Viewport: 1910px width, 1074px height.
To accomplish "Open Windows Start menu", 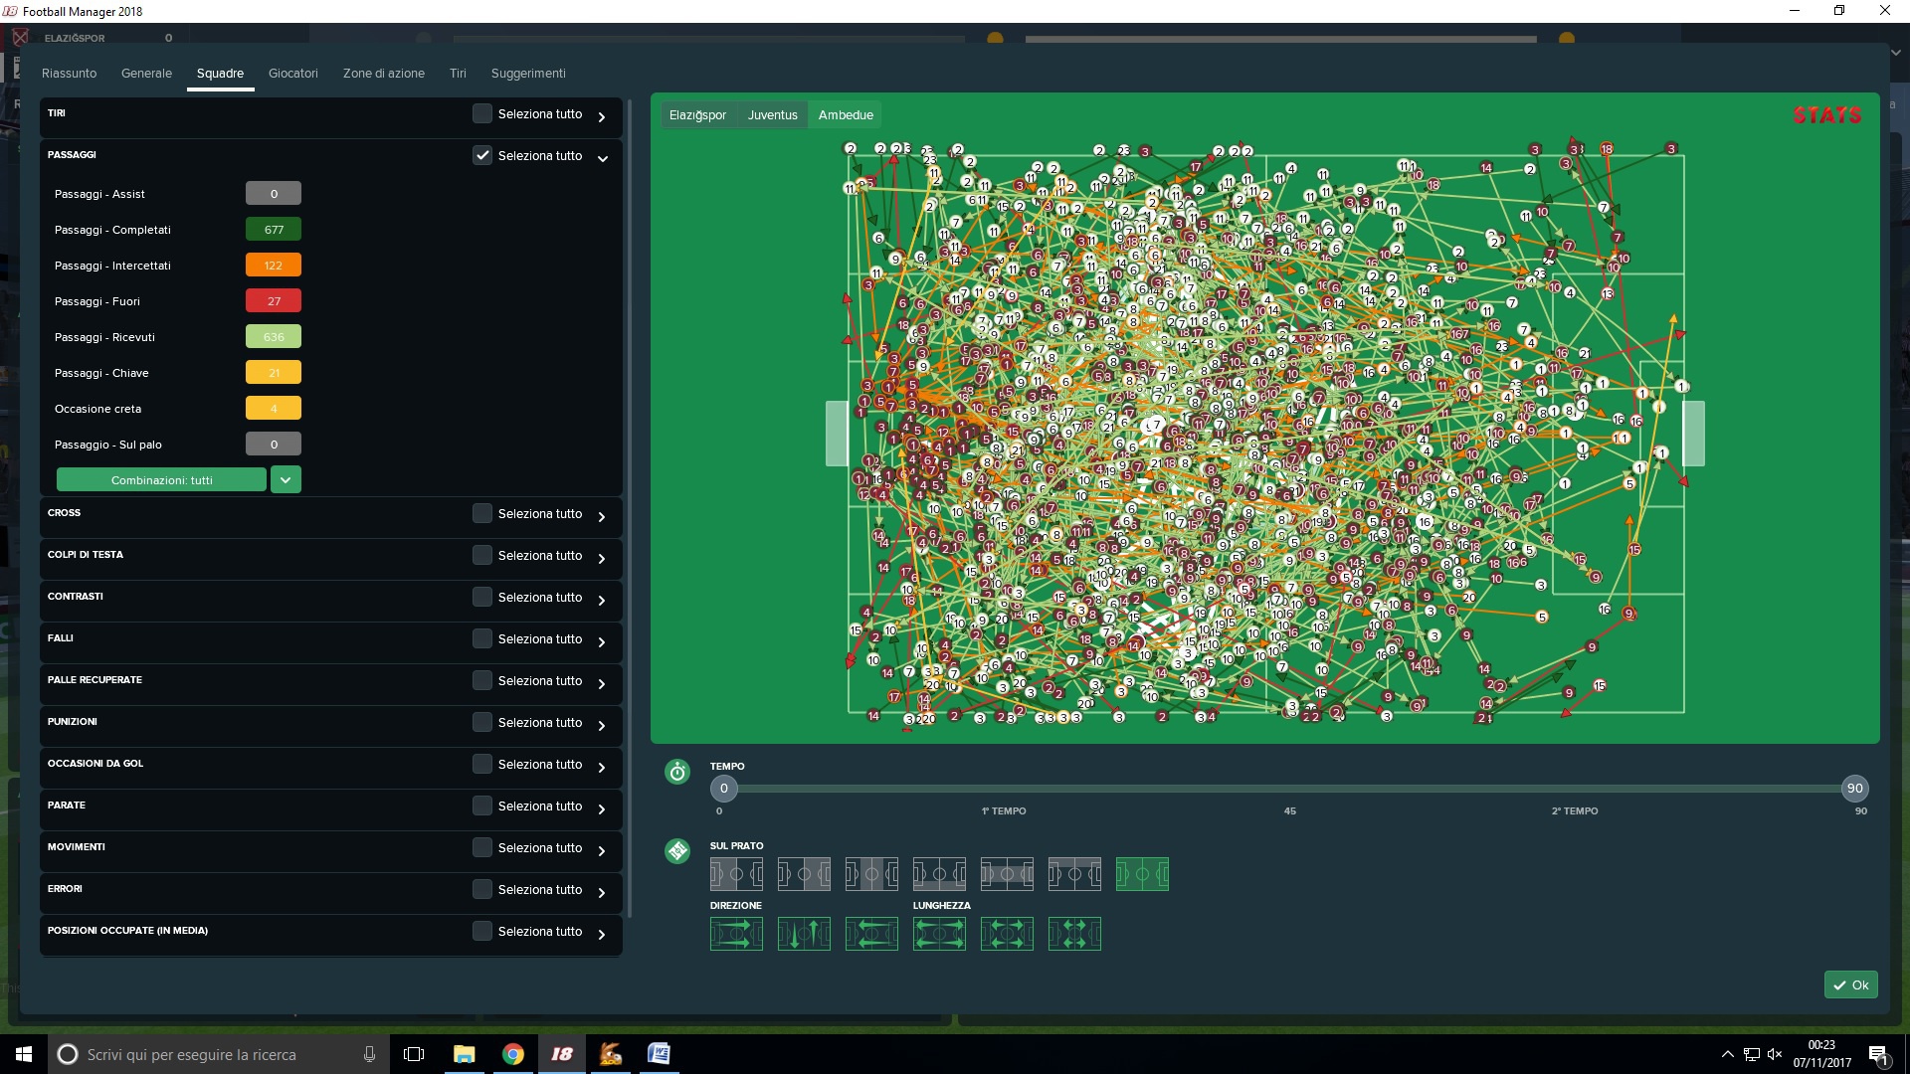I will [24, 1054].
